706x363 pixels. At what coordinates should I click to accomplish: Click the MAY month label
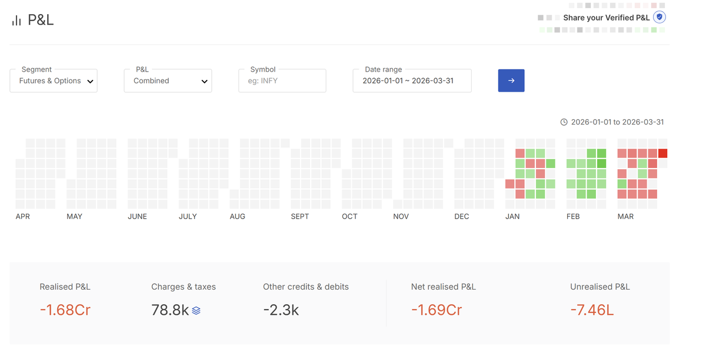[x=75, y=217]
